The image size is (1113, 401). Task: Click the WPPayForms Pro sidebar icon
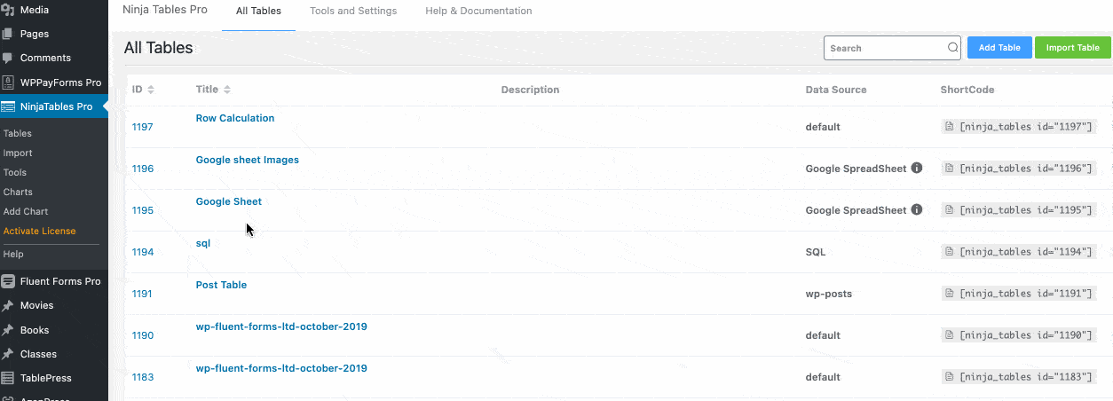coord(8,83)
